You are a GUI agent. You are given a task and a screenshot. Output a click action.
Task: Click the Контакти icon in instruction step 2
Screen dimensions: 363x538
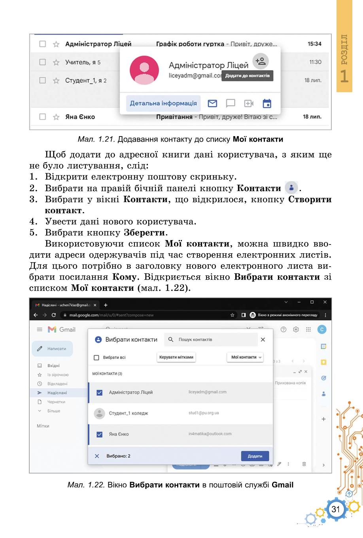point(291,188)
